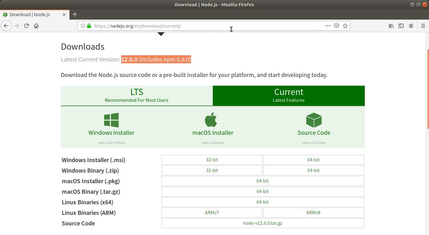The height and width of the screenshot is (235, 429).
Task: Click the "Linux Binaries (ARM)" row label
Action: point(89,213)
